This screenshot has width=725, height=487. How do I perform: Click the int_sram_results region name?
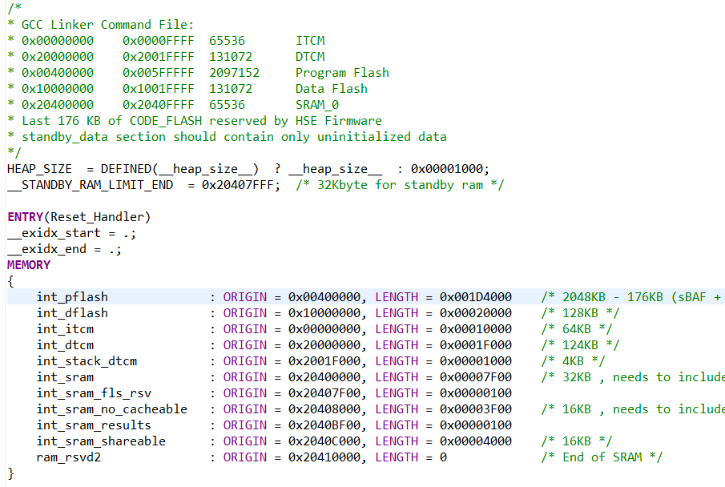(x=94, y=425)
